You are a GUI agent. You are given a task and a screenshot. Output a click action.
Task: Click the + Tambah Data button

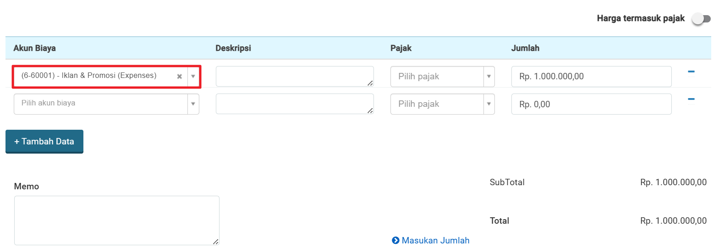pos(44,141)
